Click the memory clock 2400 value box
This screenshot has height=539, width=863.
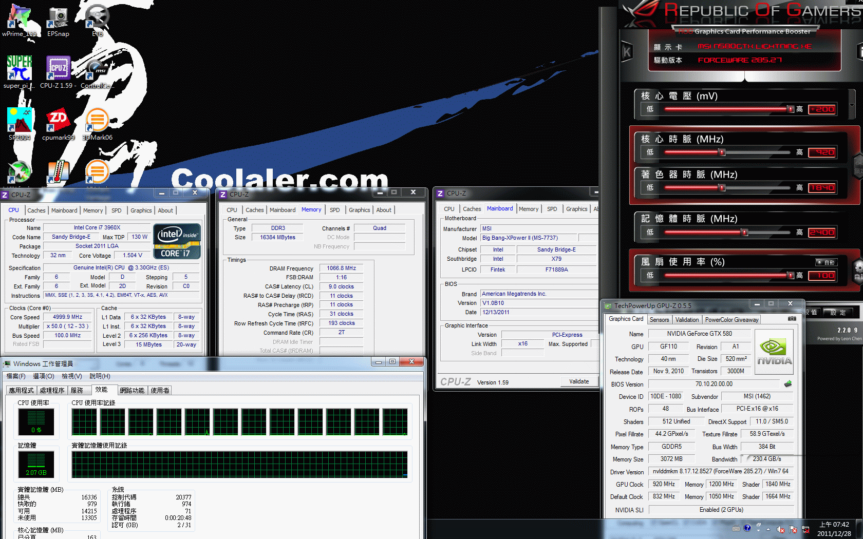click(822, 233)
